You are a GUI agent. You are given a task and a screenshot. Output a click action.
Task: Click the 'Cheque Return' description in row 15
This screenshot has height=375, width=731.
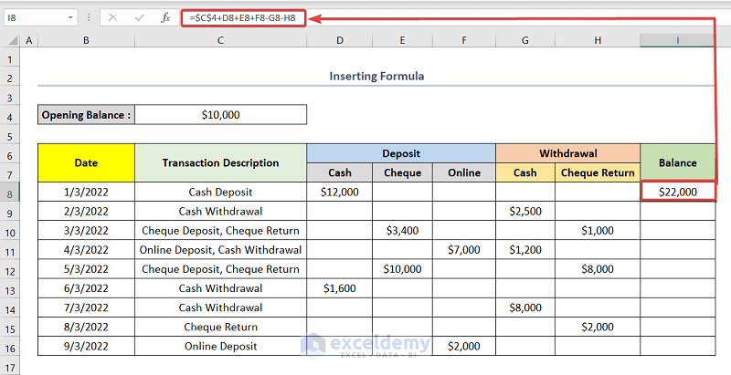click(x=220, y=327)
